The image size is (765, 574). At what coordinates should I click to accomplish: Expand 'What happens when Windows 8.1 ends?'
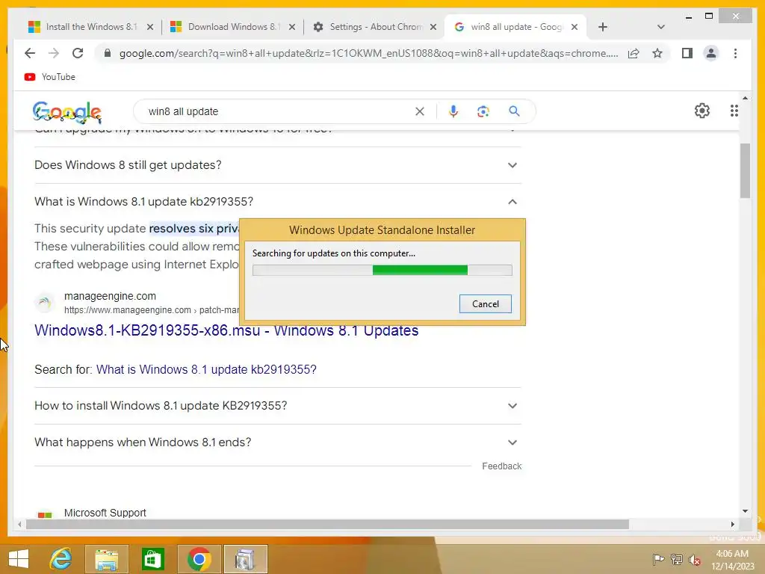pos(277,442)
